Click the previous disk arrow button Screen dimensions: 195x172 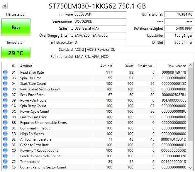[5, 6]
